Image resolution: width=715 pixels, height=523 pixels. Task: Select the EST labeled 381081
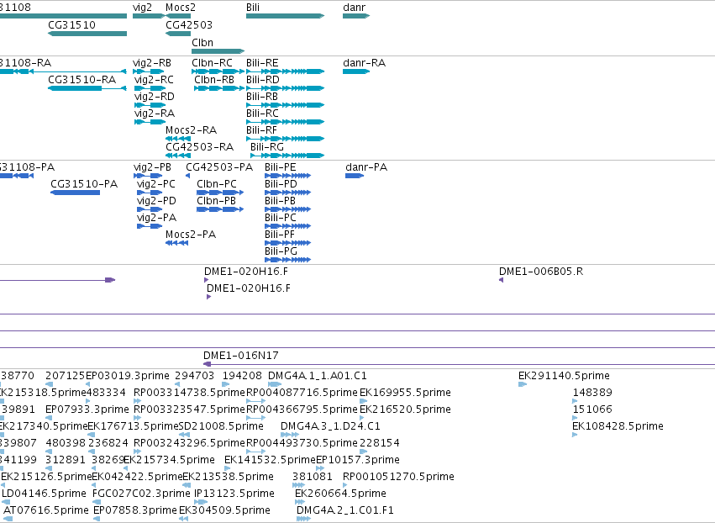[298, 485]
